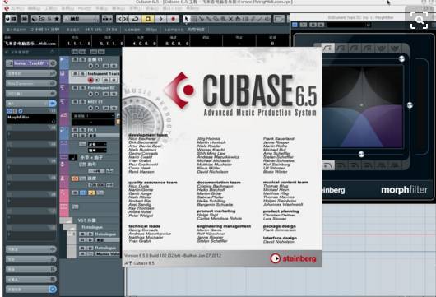
Task: Click the bottom cutoff slider handle in MorphFilter
Action: tap(361, 155)
